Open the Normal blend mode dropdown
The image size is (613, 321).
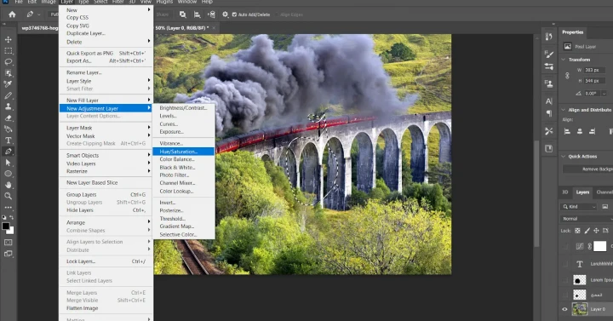pos(587,219)
